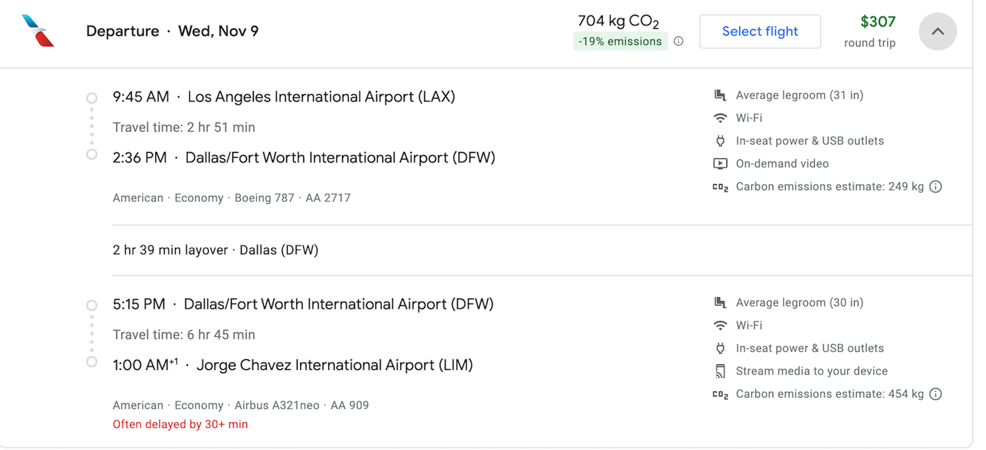Click the in-seat power icon for the DFW-LIM leg

(x=720, y=348)
